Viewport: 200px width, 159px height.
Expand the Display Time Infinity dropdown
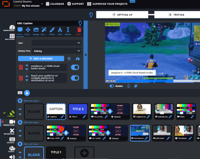[x=56, y=51]
